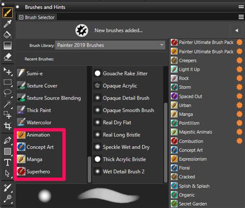Open the Brush Selector panel options menu
Viewport: 245px width, 208px height.
[x=241, y=17]
